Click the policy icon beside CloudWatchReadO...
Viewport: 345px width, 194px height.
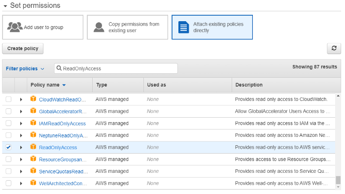pyautogui.click(x=33, y=98)
